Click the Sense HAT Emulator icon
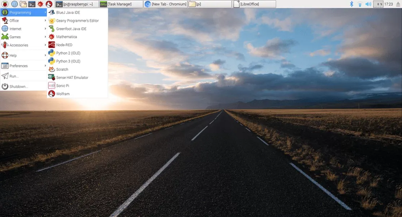Viewport: 402px width, 217px height. (x=52, y=77)
